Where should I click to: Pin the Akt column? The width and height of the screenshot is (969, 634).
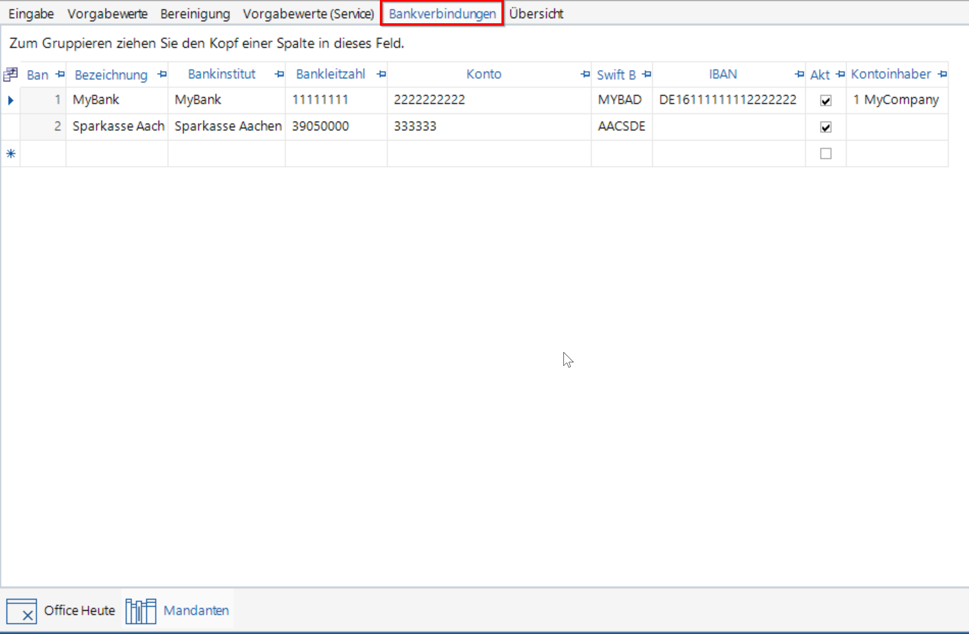click(x=840, y=74)
